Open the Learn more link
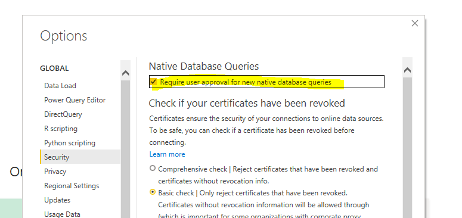462x218 pixels. [167, 154]
